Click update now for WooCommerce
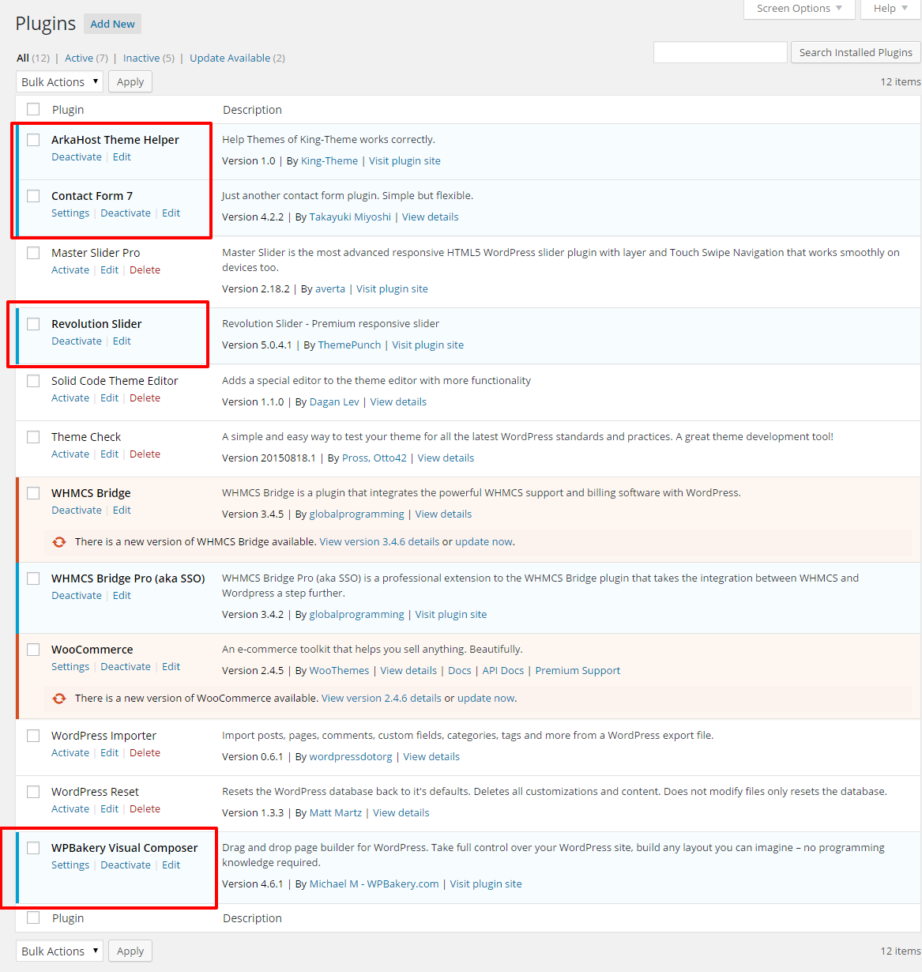Viewport: 922px width, 972px height. tap(487, 699)
